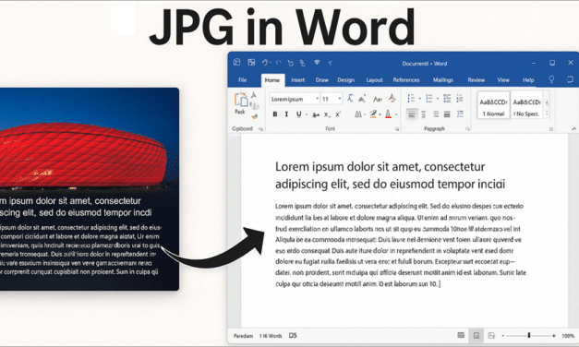Toggle superscript formatting

click(x=338, y=114)
